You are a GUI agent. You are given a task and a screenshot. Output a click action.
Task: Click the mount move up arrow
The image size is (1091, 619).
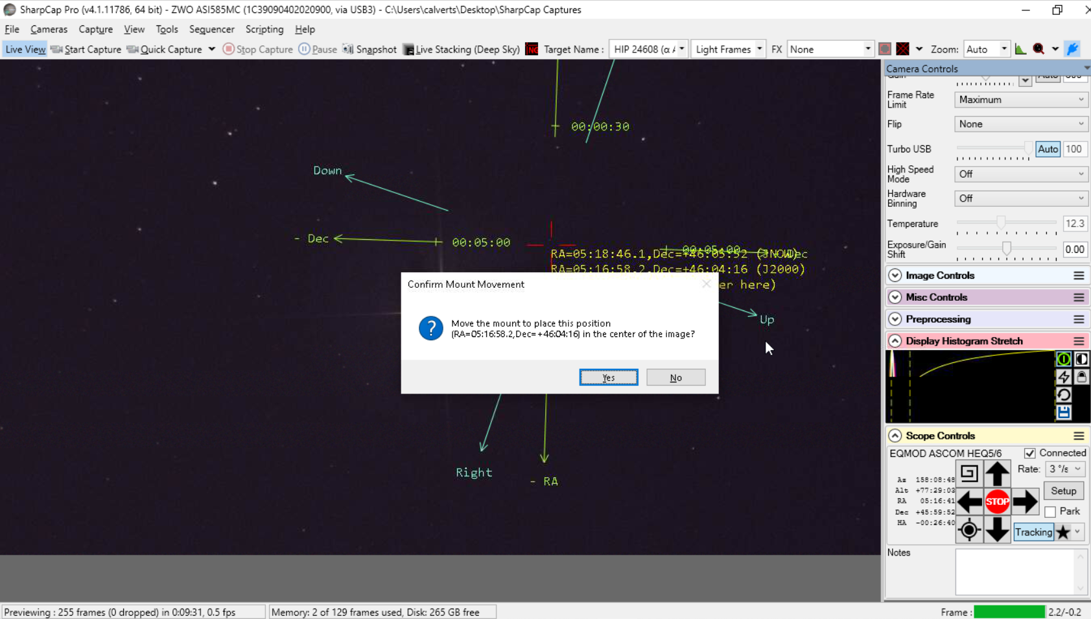click(997, 473)
